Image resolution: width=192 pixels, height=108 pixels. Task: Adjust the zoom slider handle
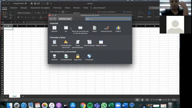tap(160, 100)
